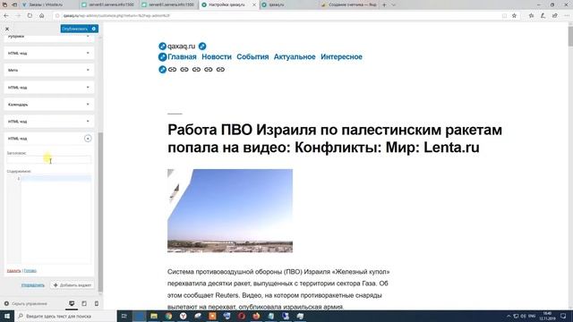Switch to the plain qaxaq.ru browser tab
573x322 pixels.
[x=288, y=4]
